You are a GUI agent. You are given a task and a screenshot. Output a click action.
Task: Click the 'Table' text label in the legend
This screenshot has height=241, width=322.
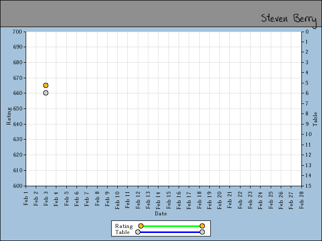click(122, 232)
